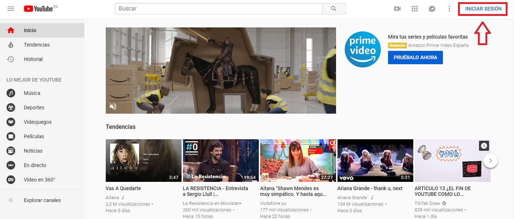Click the Explorar canales plus icon
The image size is (514, 219).
pyautogui.click(x=11, y=200)
